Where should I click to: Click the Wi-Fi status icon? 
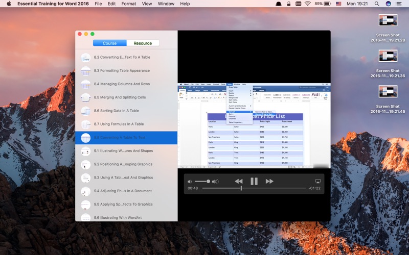click(x=308, y=4)
